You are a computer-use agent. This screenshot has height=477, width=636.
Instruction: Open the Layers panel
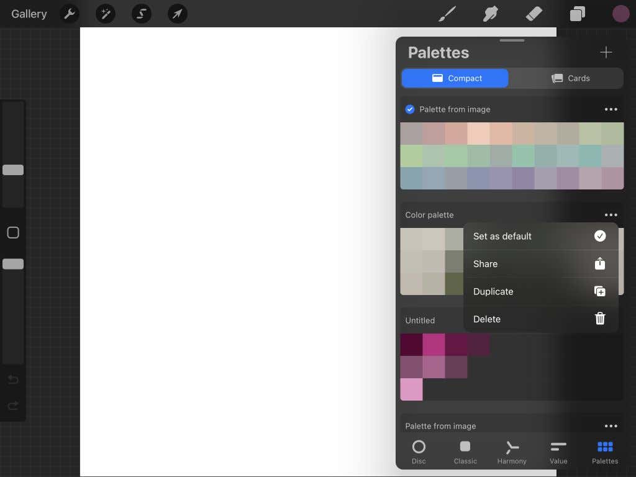tap(577, 14)
